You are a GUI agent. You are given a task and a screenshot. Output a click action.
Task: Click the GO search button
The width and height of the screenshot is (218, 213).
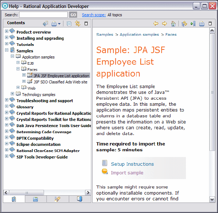click(73, 15)
